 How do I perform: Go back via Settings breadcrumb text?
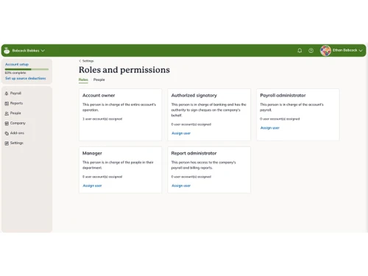point(88,61)
